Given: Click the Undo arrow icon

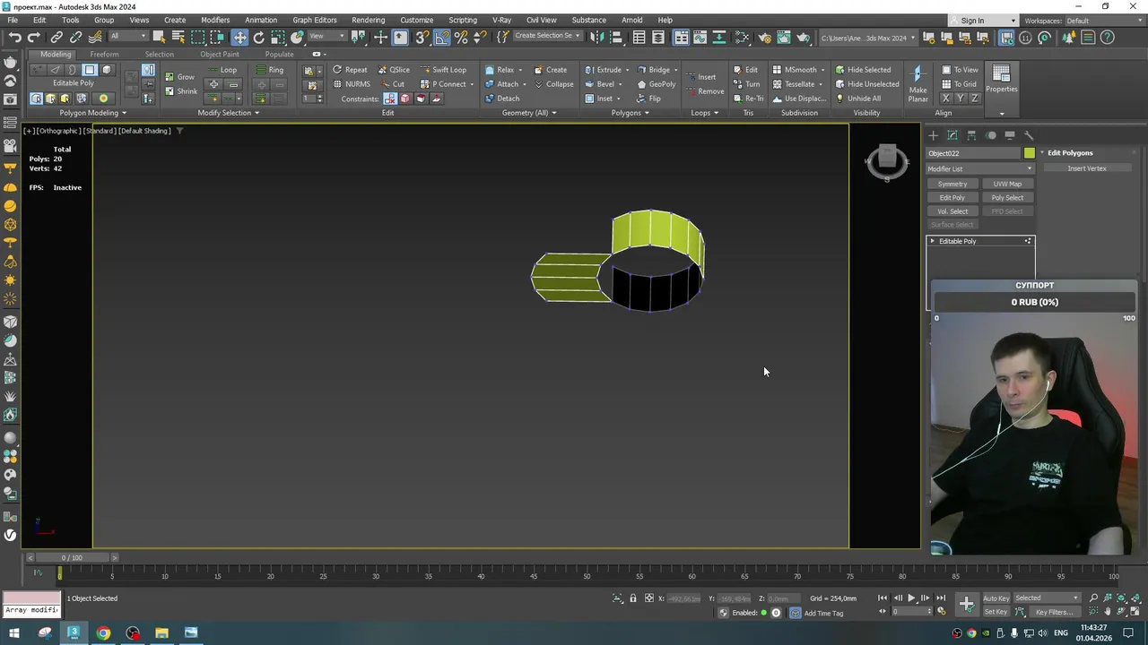Looking at the screenshot, I should [x=14, y=38].
